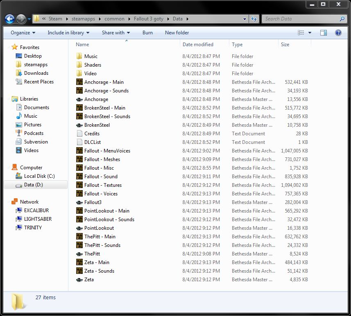
Task: Open Computer in the navigation pane
Action: coord(31,167)
